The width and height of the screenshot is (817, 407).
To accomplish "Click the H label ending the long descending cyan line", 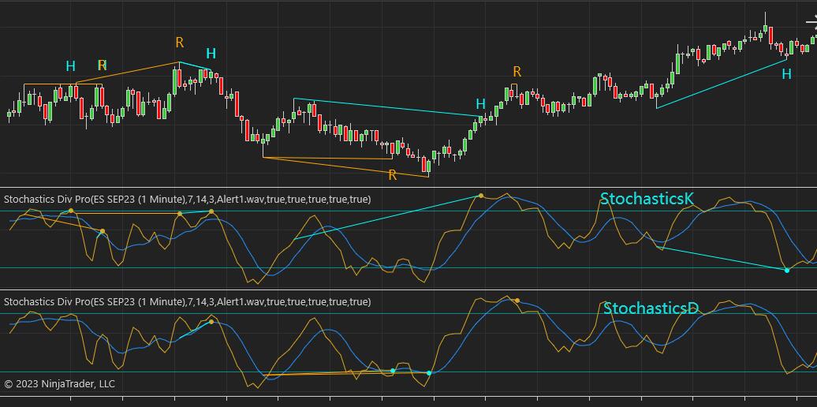I will 480,103.
